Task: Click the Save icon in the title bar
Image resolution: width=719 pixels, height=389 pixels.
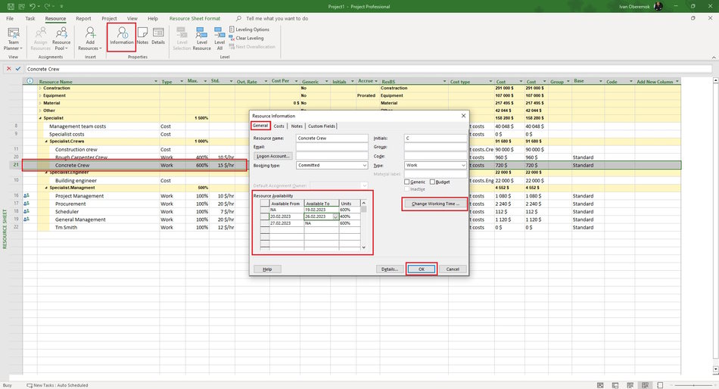Action: [x=11, y=6]
